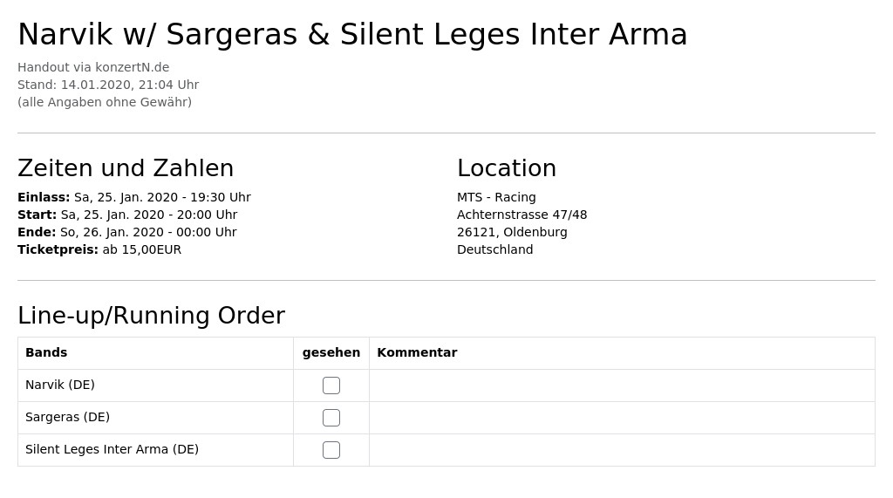Select Silent Leges Inter Arma (DE) row
The width and height of the screenshot is (893, 498).
pos(446,450)
